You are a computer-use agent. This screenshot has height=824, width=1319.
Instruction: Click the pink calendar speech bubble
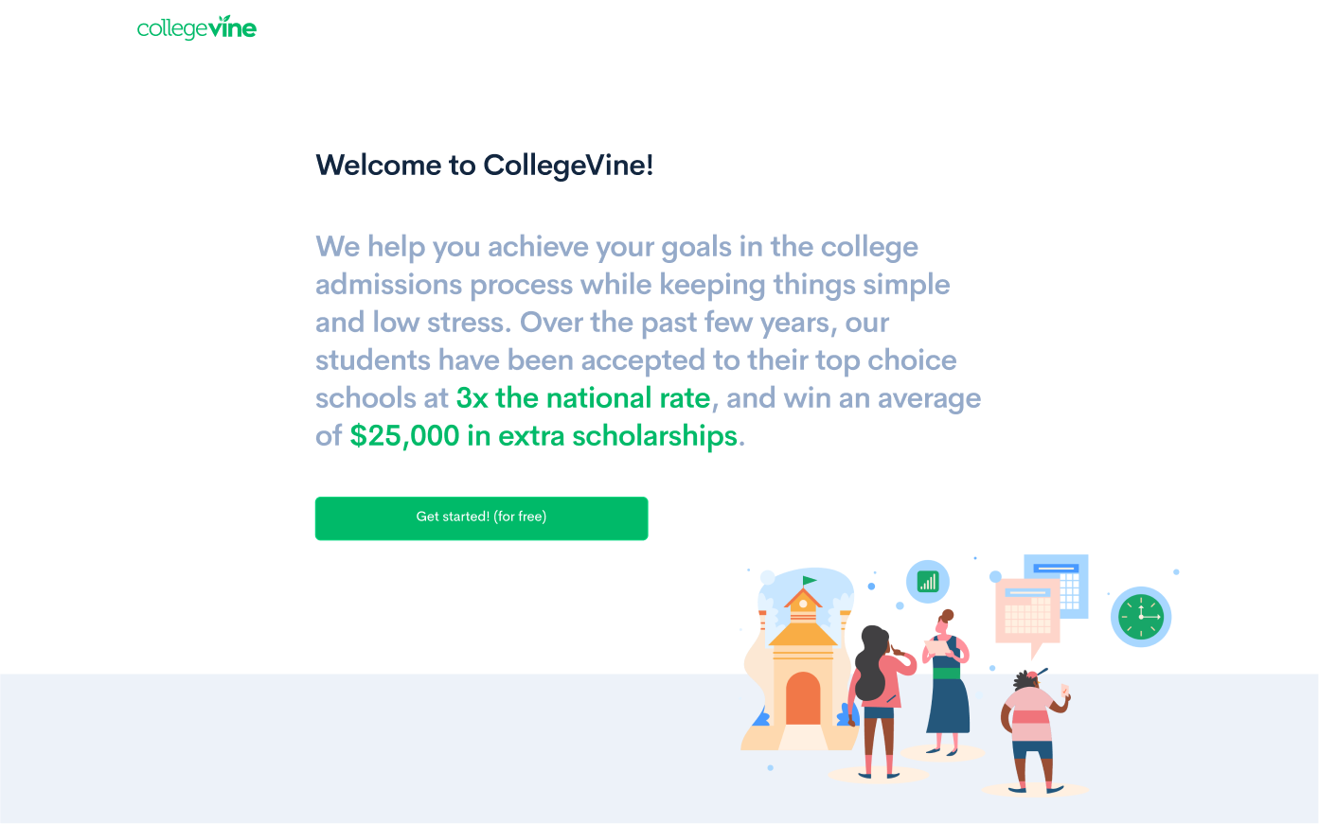[1026, 613]
